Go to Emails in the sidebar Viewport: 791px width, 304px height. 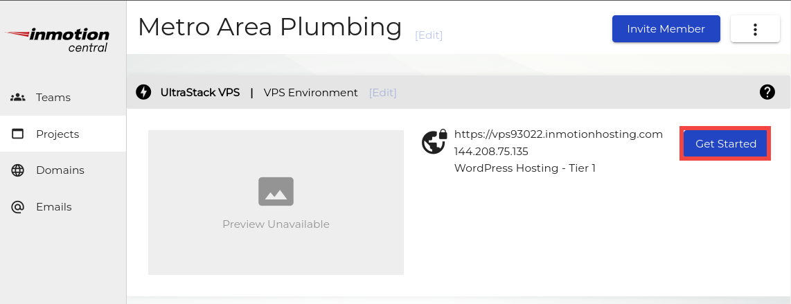(x=54, y=207)
